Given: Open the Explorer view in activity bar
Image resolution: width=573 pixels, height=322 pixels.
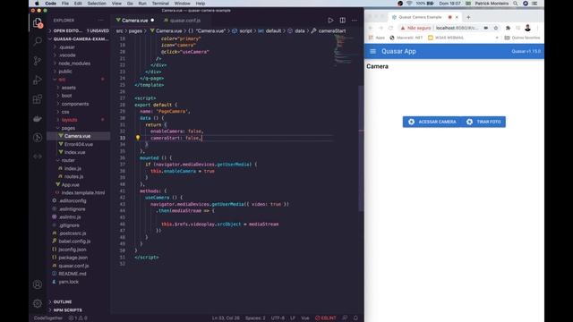Looking at the screenshot, I should click(x=38, y=23).
